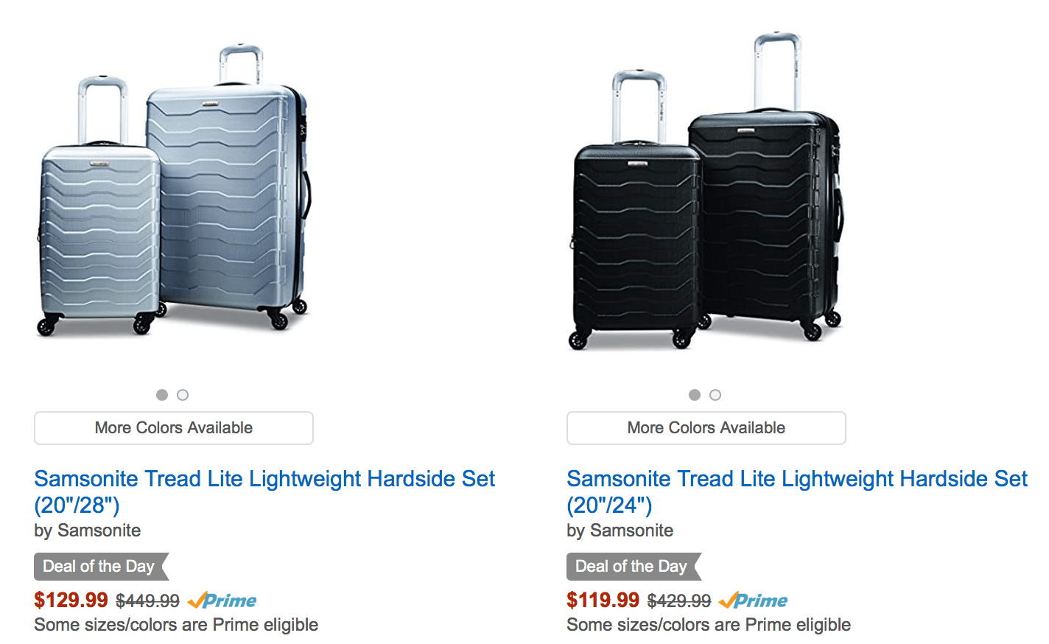Viewport: 1049px width, 644px height.
Task: Click More Colors Available for the 20"/24" set
Action: point(705,428)
